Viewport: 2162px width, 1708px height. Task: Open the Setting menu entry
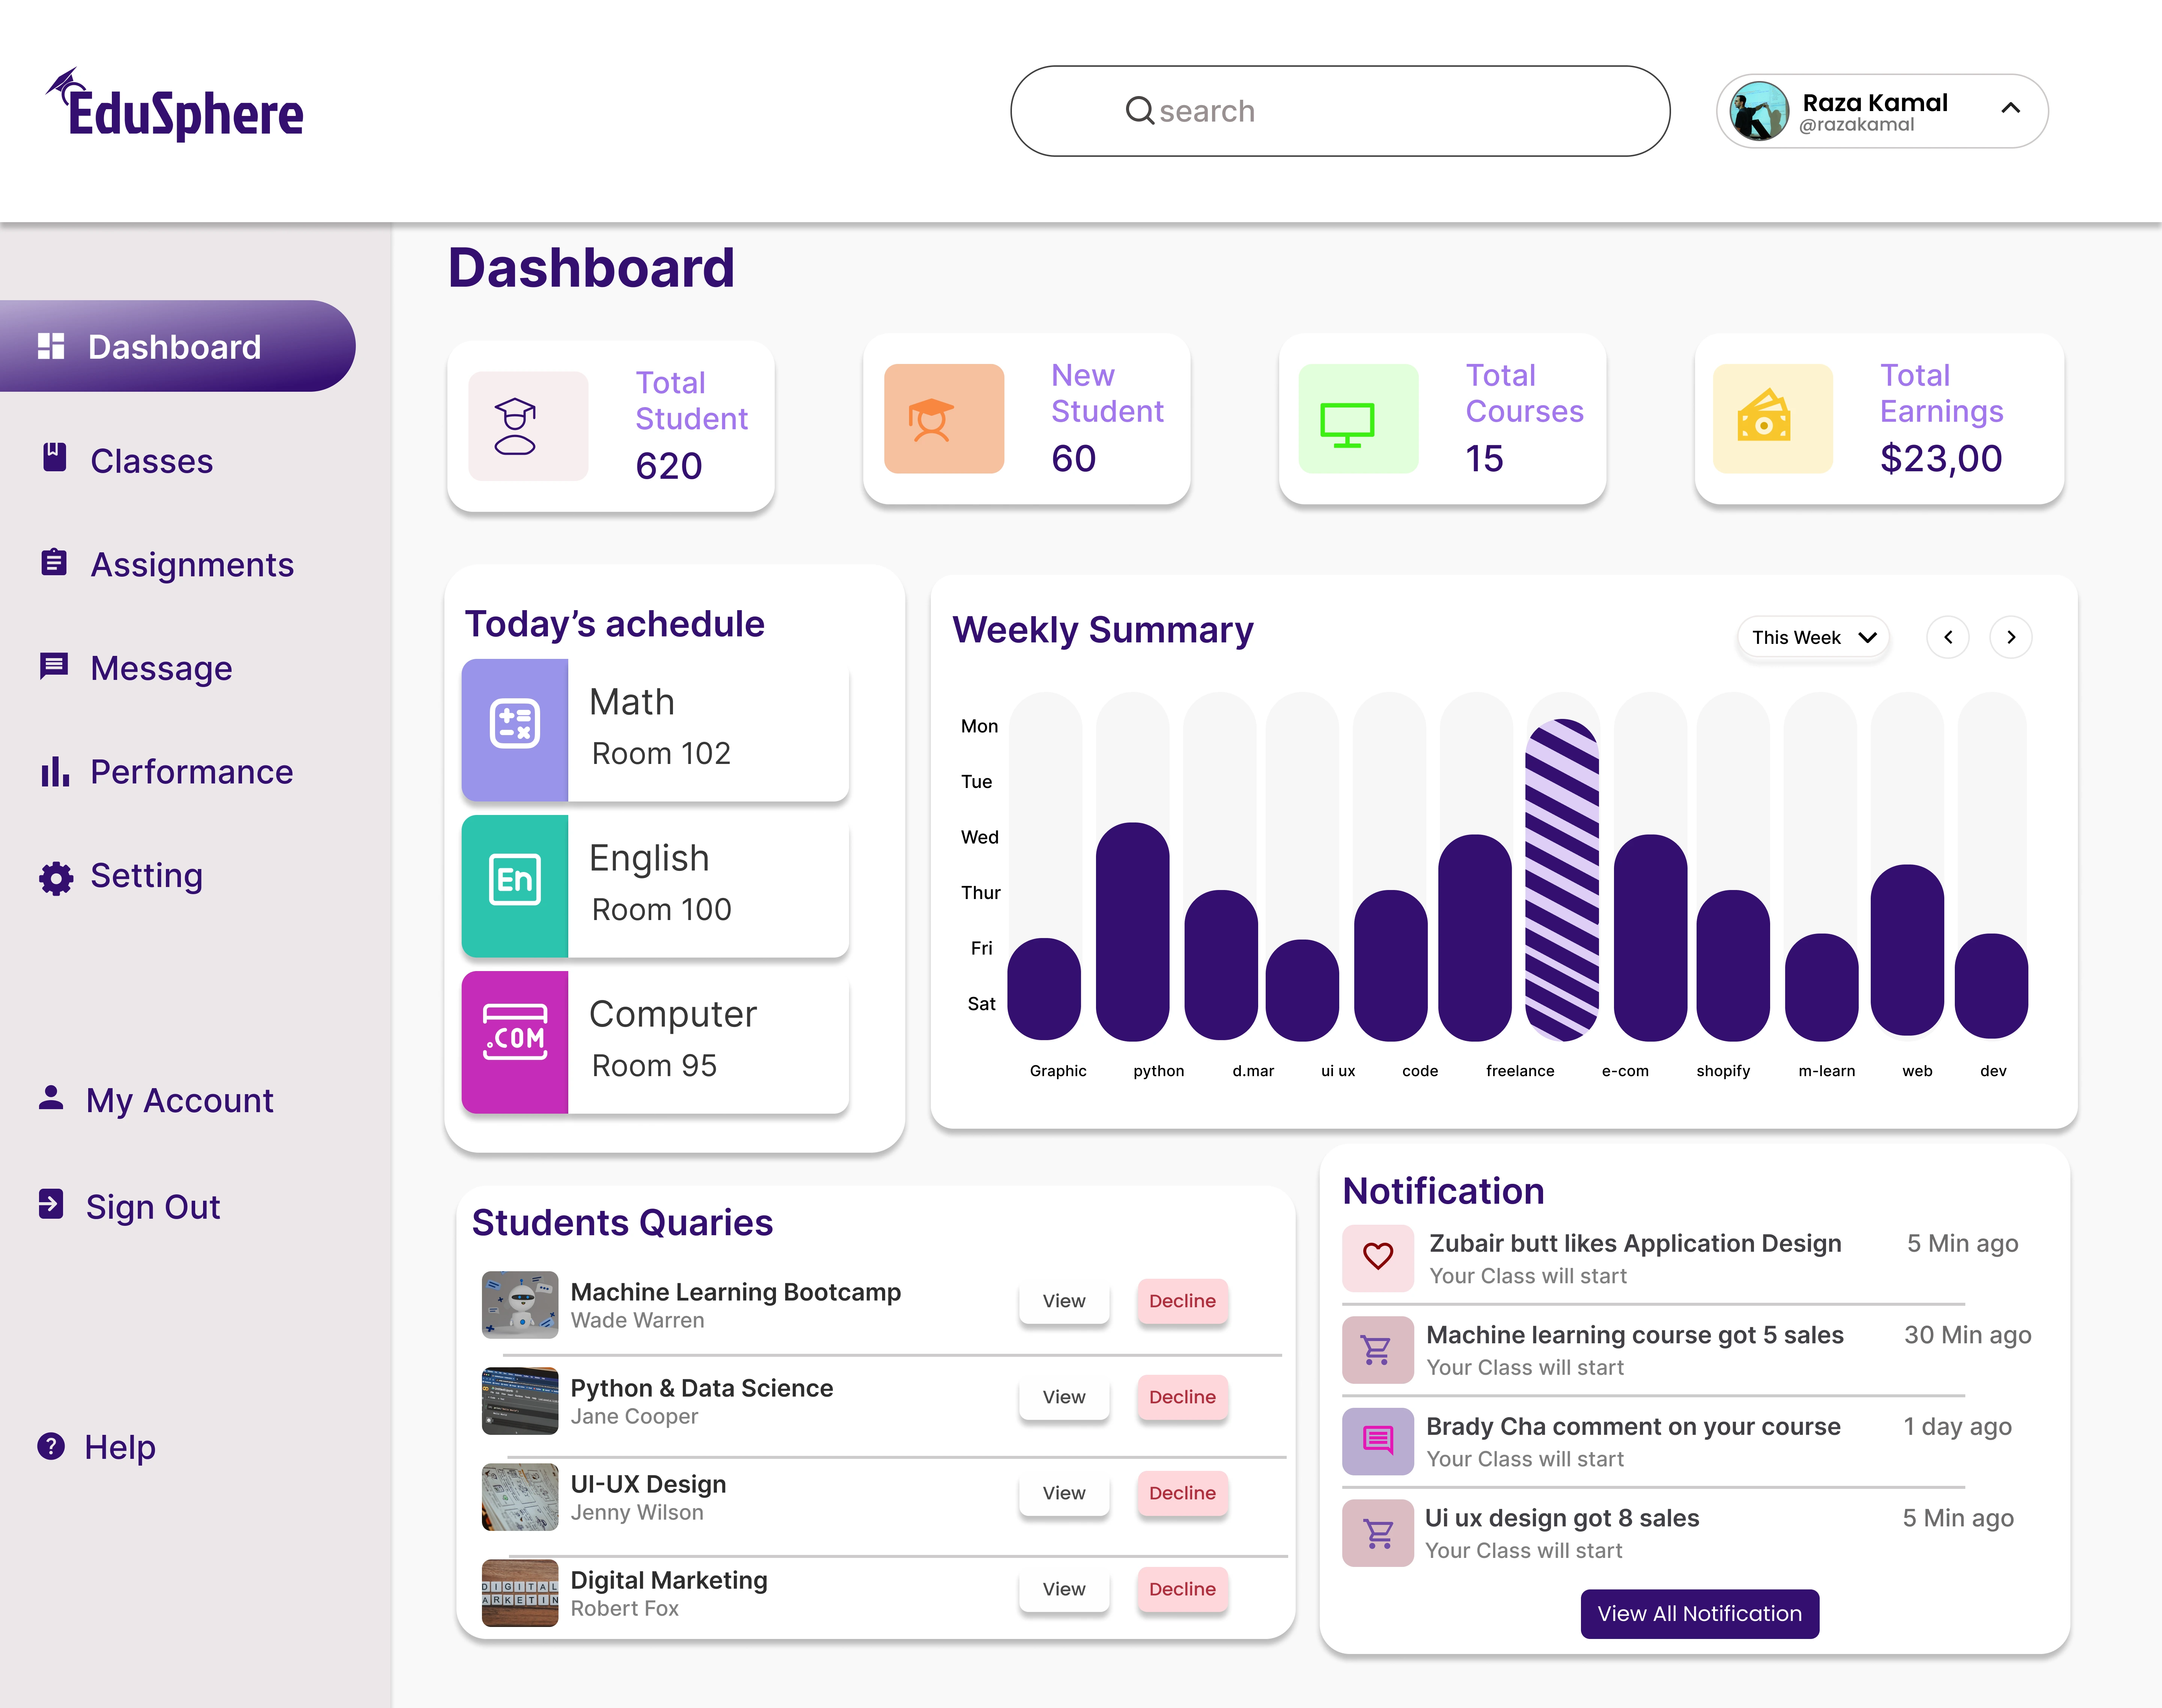click(147, 876)
